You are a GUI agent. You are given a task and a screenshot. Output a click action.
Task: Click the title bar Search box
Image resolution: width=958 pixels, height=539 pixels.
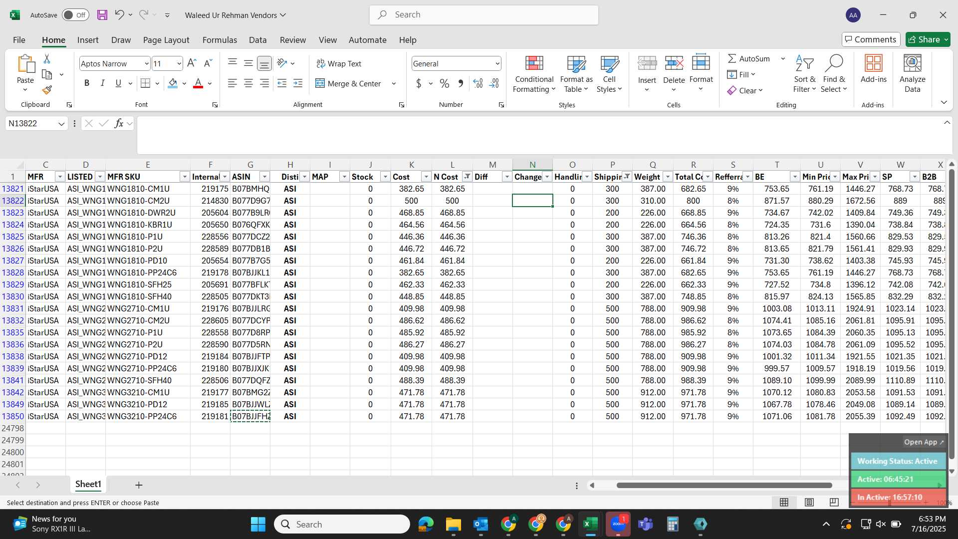pyautogui.click(x=484, y=15)
